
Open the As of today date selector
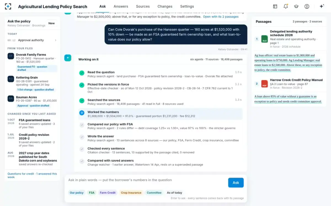click(175, 193)
